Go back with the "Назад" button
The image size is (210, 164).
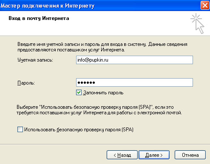[x=122, y=155]
